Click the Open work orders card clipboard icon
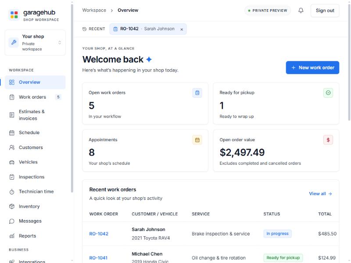This screenshot has width=351, height=263. pyautogui.click(x=197, y=92)
